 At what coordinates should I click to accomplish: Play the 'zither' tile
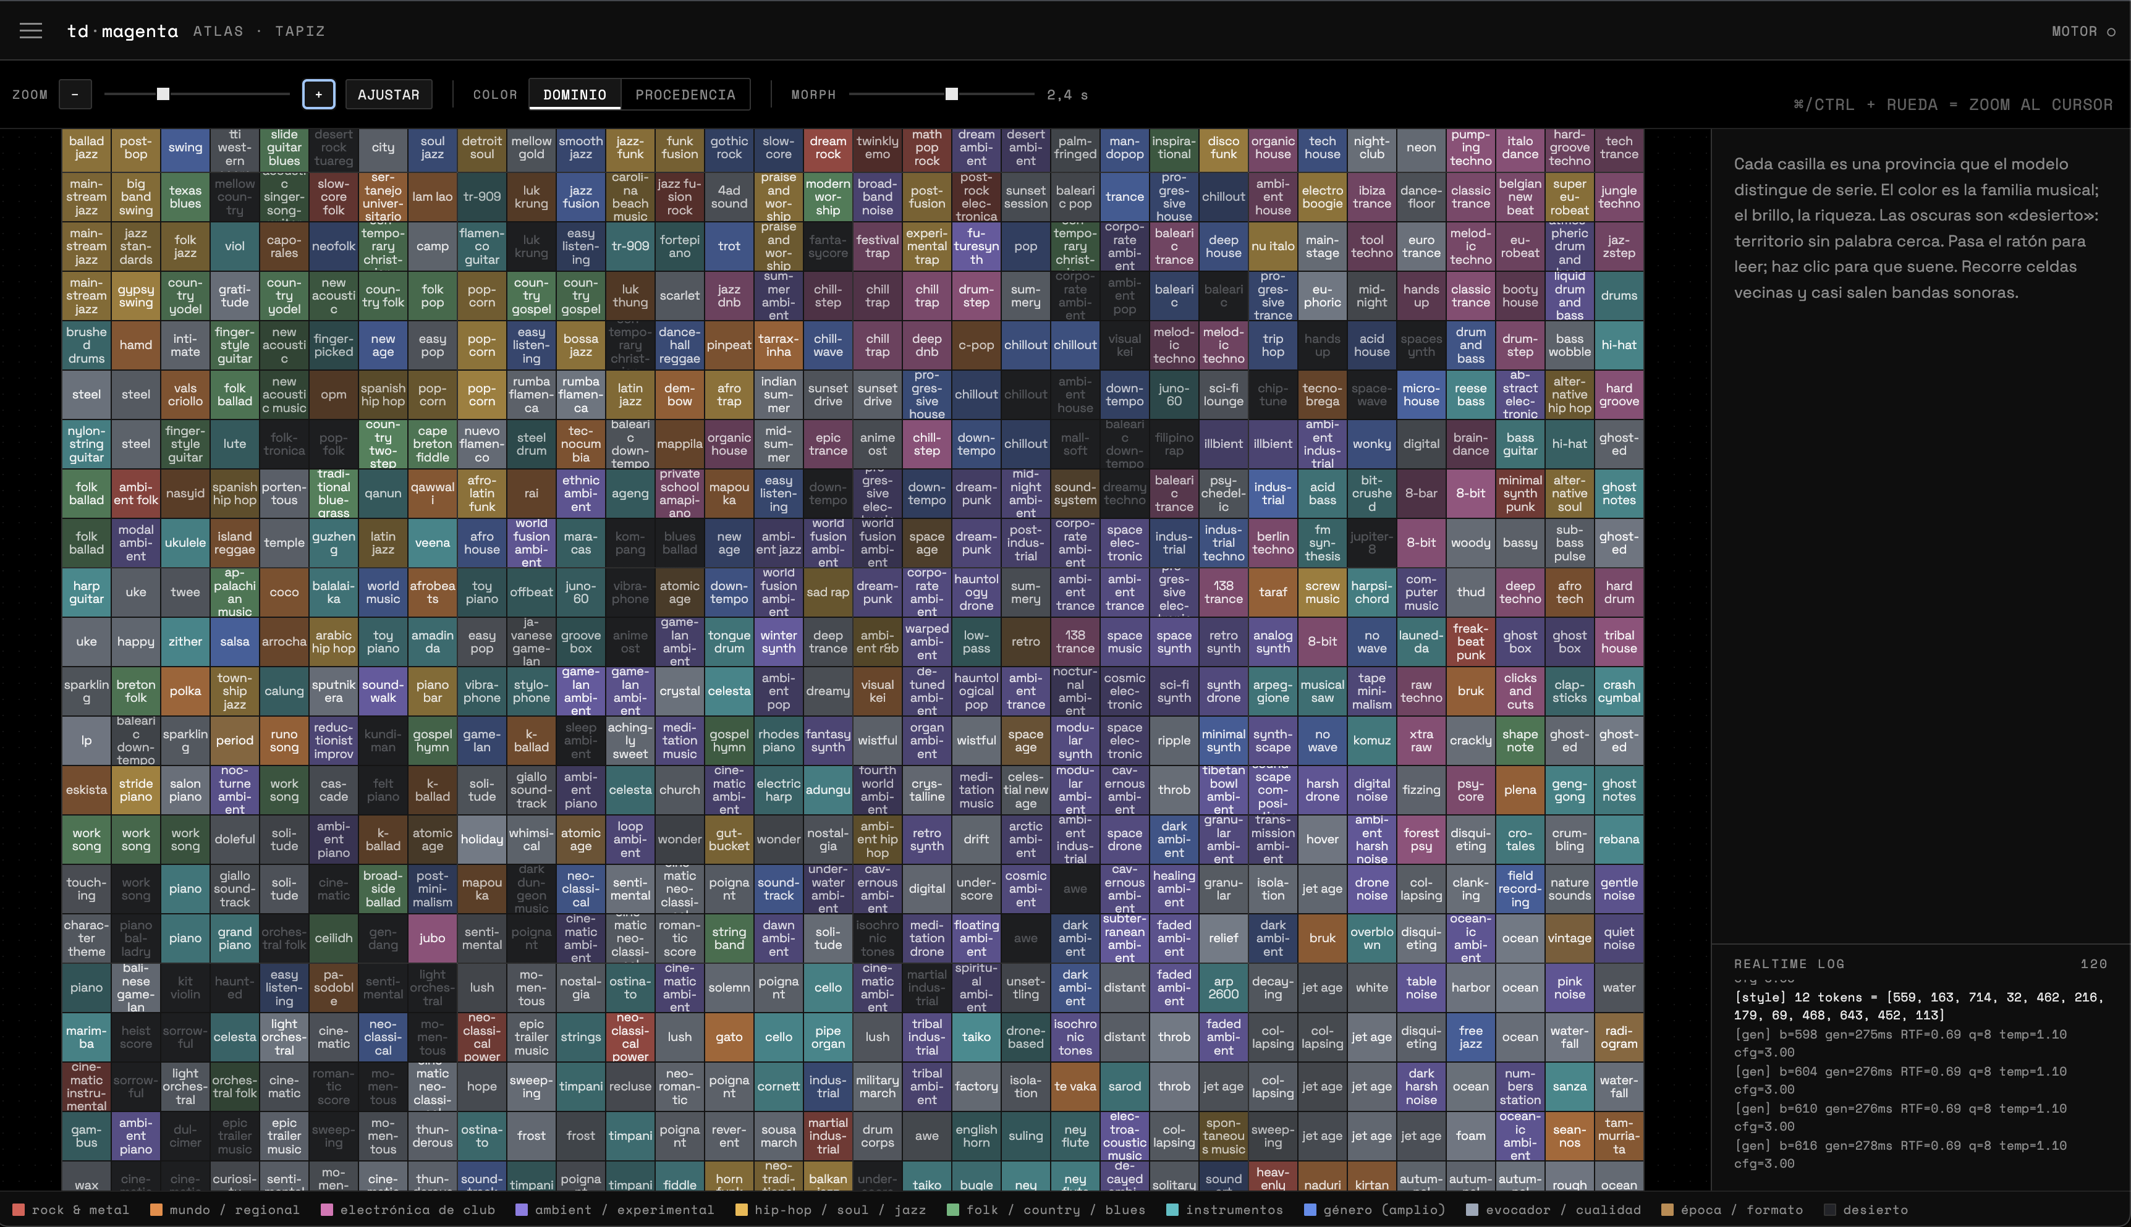tap(185, 641)
